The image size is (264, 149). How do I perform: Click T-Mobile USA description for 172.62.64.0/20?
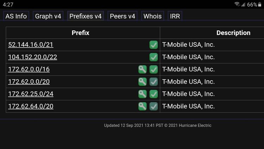pos(188,106)
